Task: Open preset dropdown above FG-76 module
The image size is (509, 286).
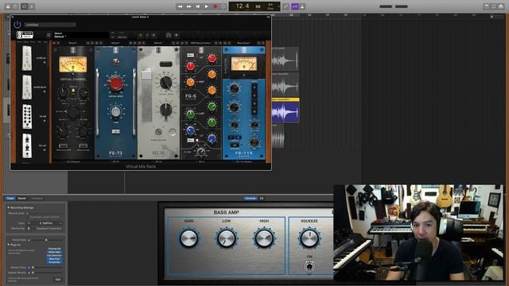Action: 158,43
